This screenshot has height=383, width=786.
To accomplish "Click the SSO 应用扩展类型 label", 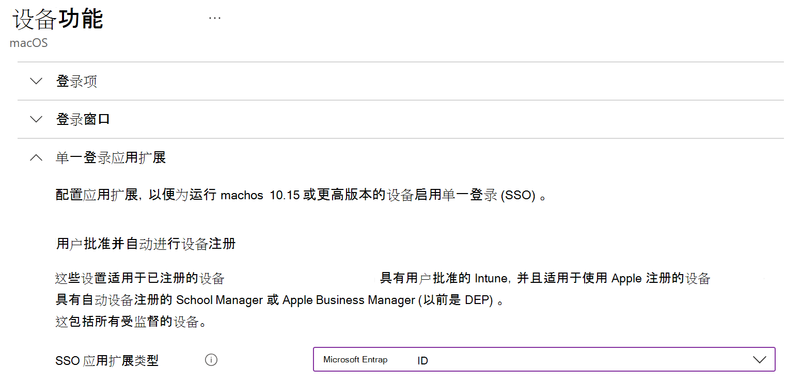I will tap(107, 360).
